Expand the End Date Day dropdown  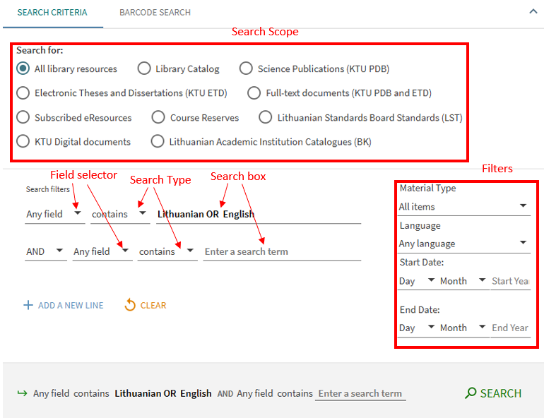[x=416, y=328]
